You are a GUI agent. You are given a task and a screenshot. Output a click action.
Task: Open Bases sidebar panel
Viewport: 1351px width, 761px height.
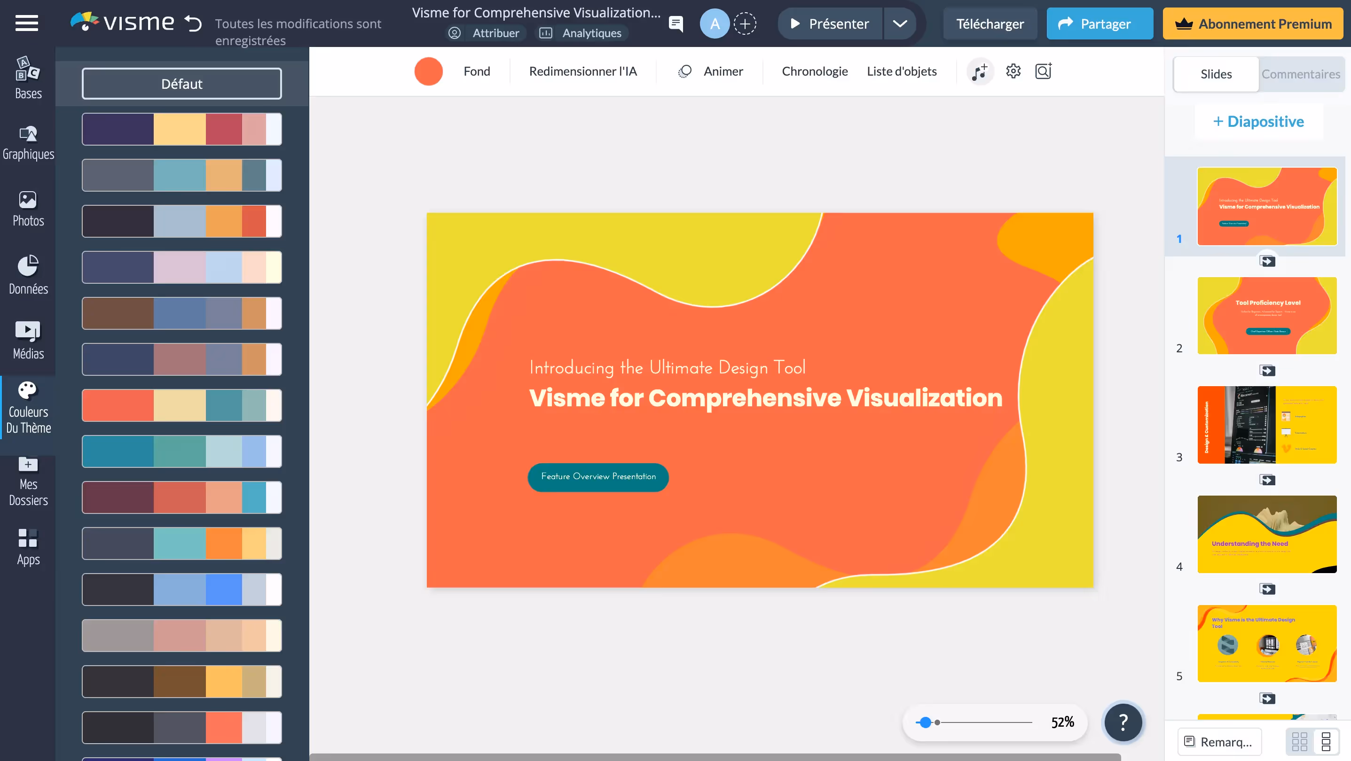pos(28,78)
